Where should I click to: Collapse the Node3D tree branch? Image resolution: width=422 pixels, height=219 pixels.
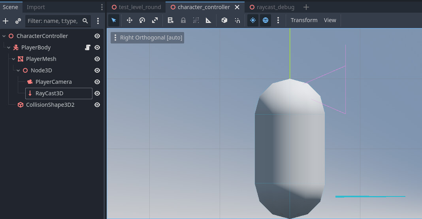point(18,70)
